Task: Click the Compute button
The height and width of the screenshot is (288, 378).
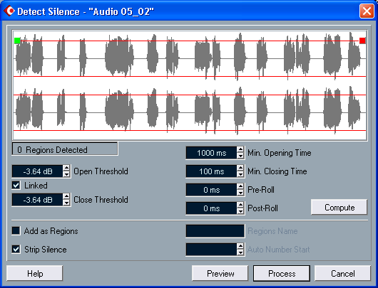Action: (339, 207)
